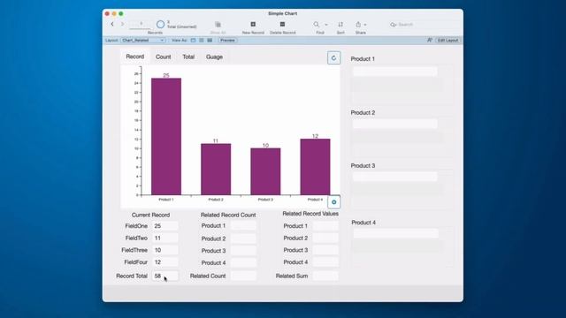The height and width of the screenshot is (318, 566).
Task: Click the Product 1 bar in chart
Action: [166, 136]
